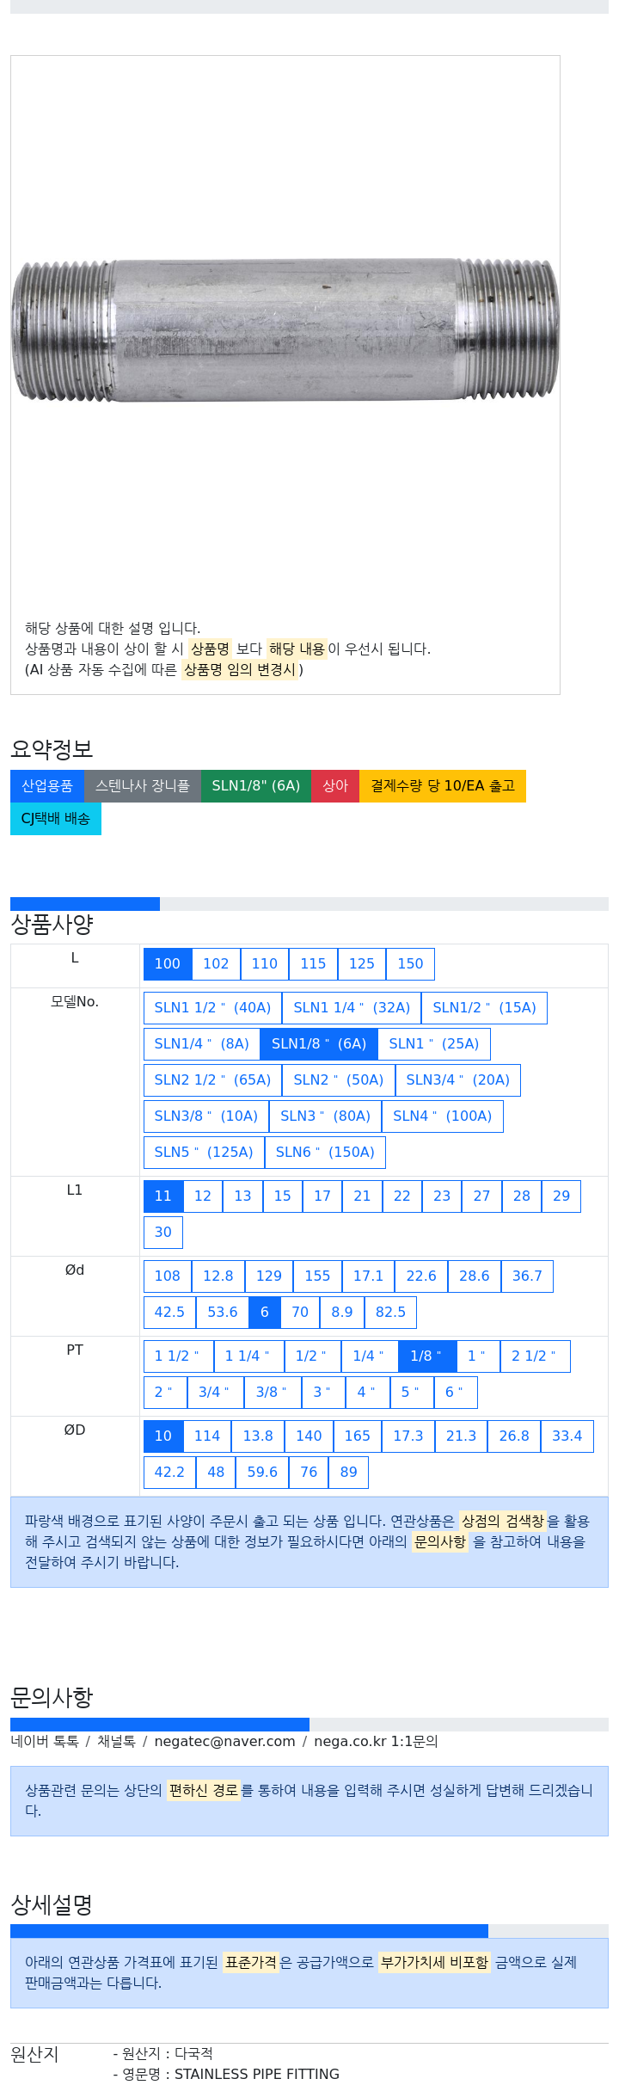Open the stainless nipple product image
The width and height of the screenshot is (619, 2085).
[x=285, y=329]
